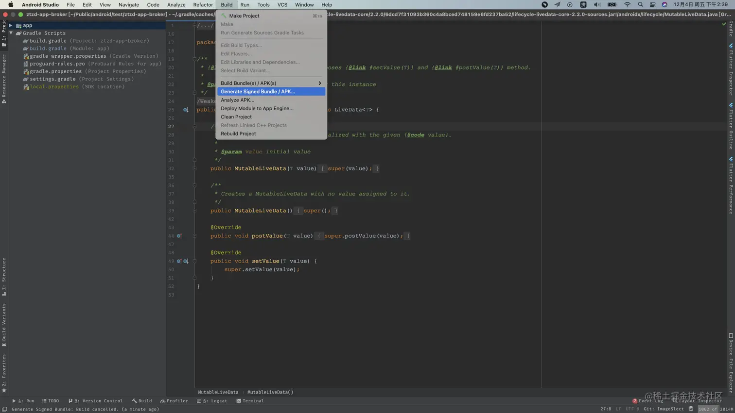Click the MutableLiveData breadcrumb
The image size is (735, 413).
pyautogui.click(x=218, y=392)
